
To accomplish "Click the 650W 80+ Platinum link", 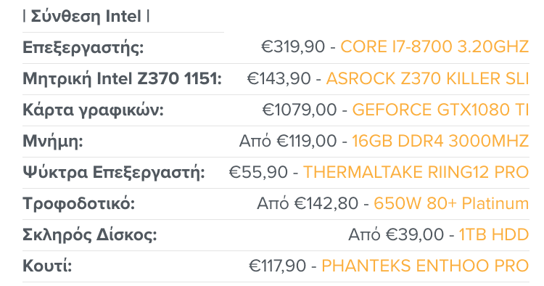I will (x=451, y=203).
